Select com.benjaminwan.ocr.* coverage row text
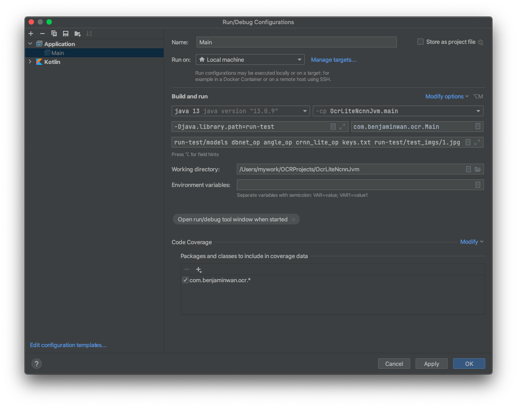 pos(220,280)
